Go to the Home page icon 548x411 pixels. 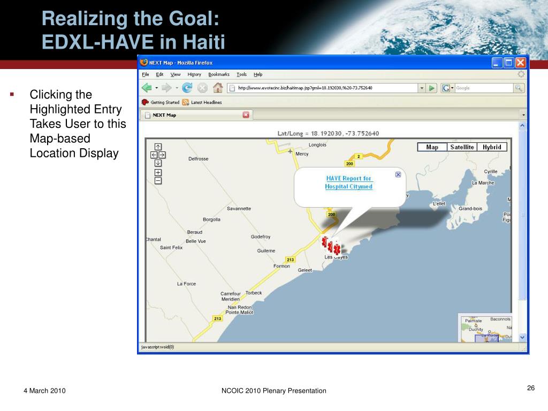point(218,88)
